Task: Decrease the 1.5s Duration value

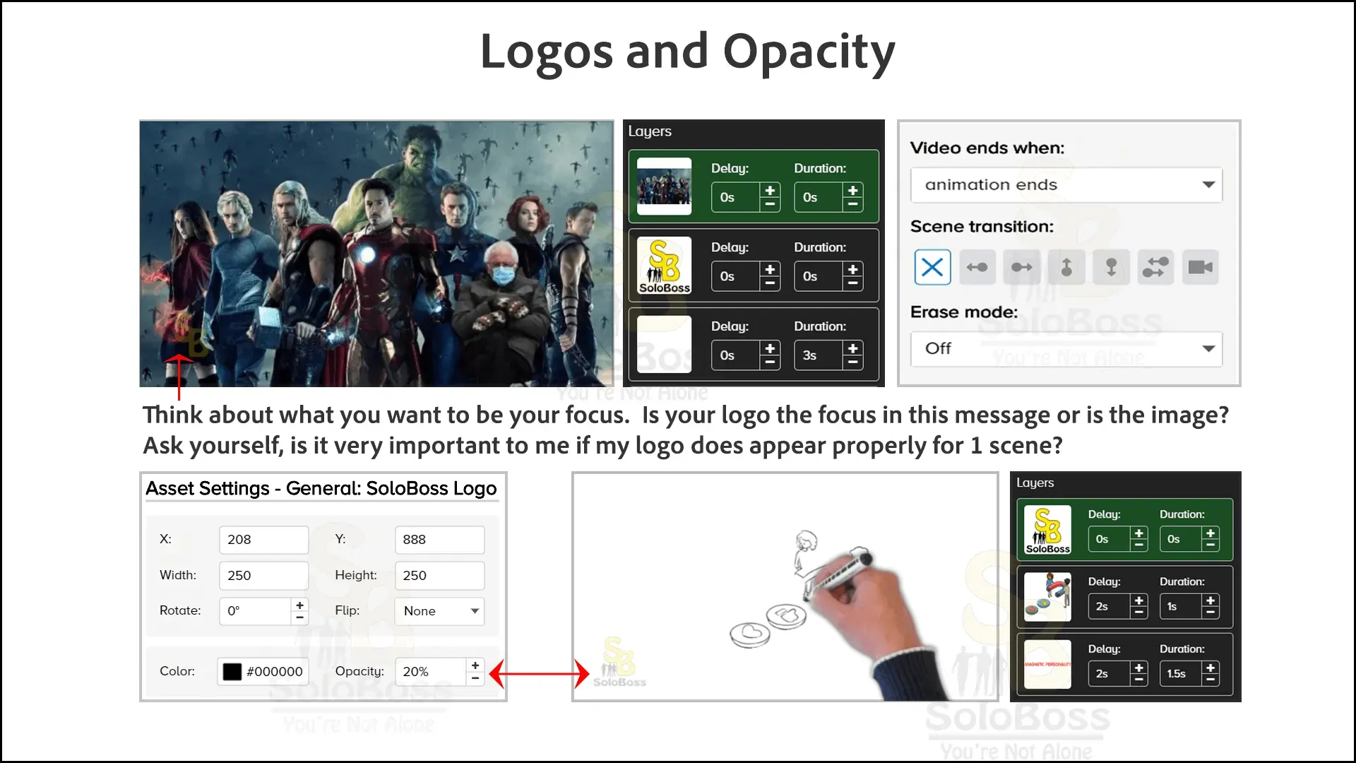Action: click(x=1211, y=680)
